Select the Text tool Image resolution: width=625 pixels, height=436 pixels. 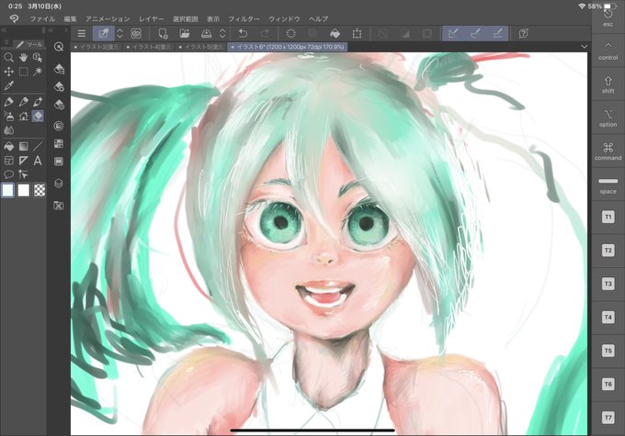tap(38, 161)
